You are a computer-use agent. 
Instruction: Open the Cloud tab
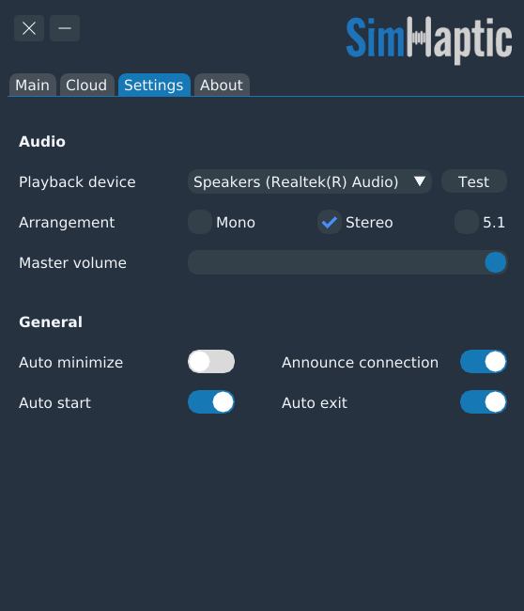click(x=86, y=85)
